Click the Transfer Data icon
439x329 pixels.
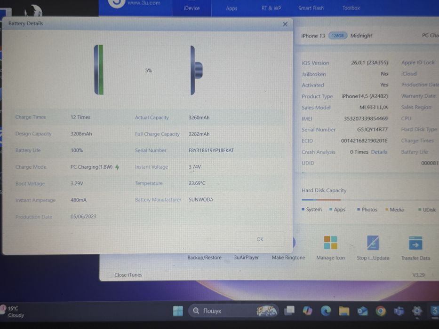pos(415,243)
